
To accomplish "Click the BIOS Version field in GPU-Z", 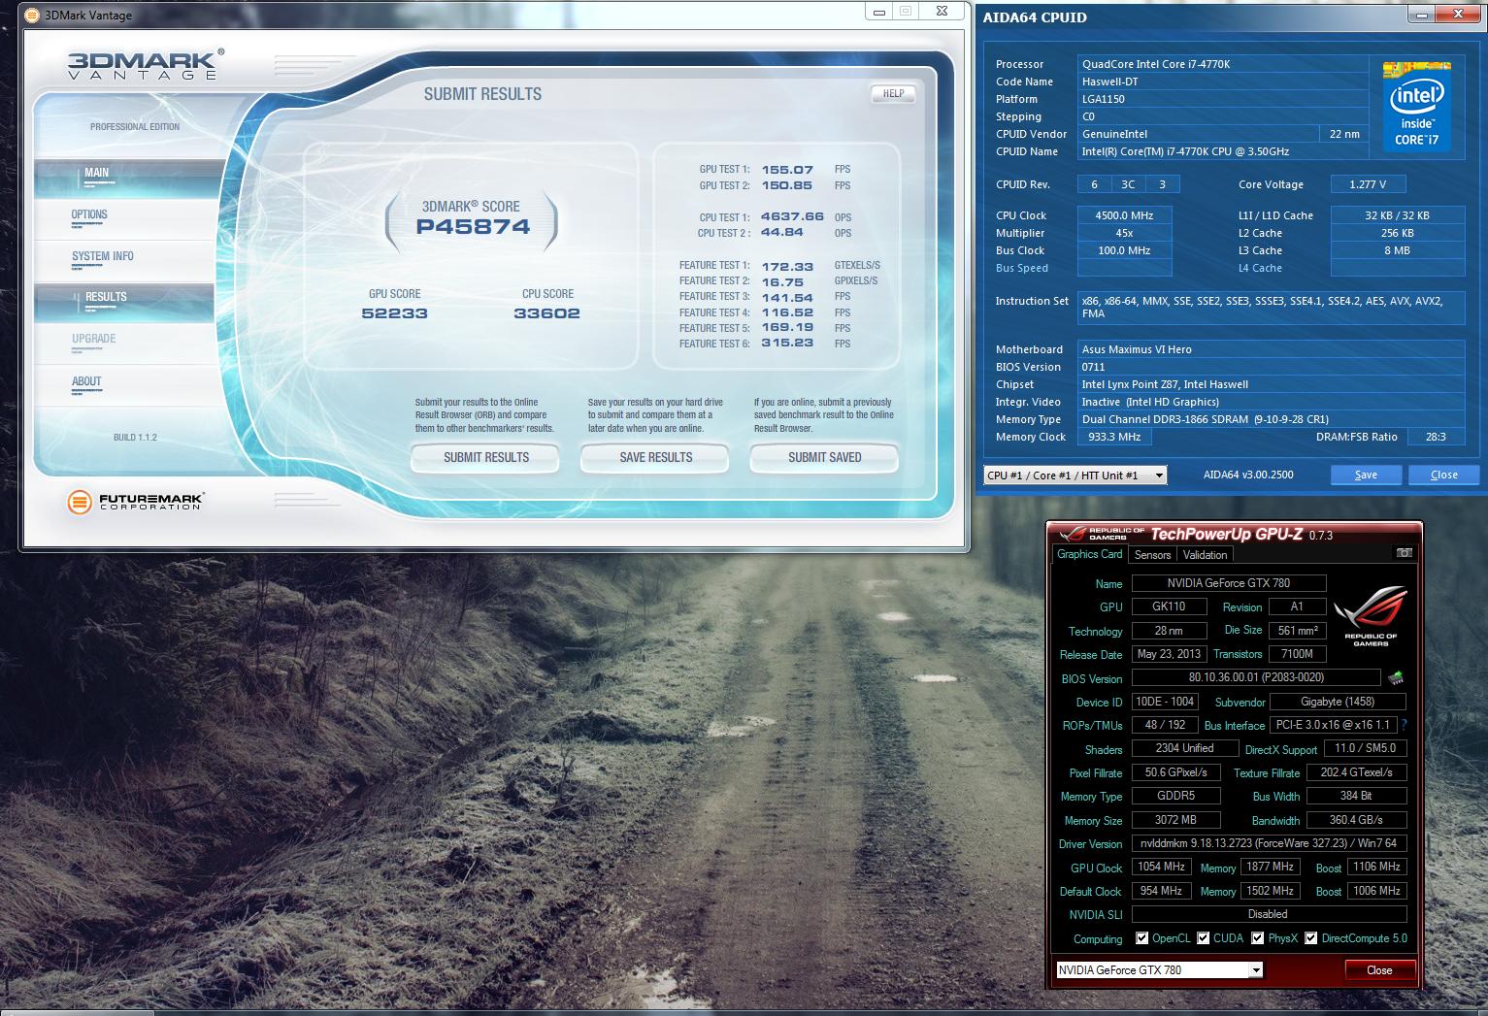I will (1256, 677).
